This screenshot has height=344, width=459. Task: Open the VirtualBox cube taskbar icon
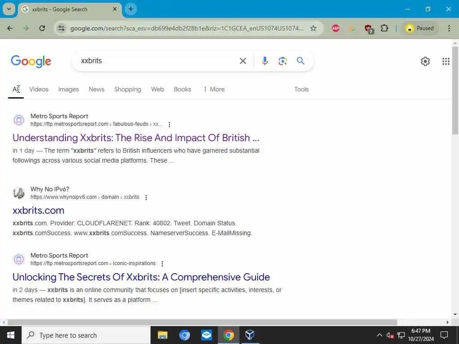click(250, 335)
